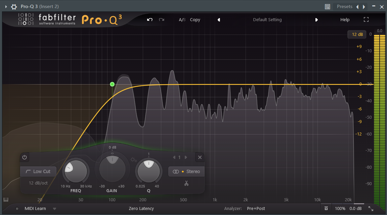This screenshot has width=387, height=215.
Task: Go to next preset in title bar
Action: coord(364,7)
